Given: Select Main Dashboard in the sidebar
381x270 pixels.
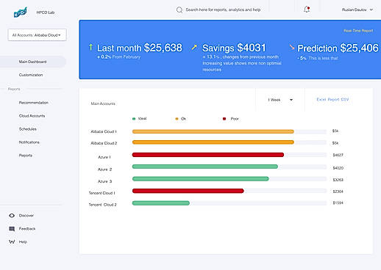Looking at the screenshot, I should click(x=32, y=62).
